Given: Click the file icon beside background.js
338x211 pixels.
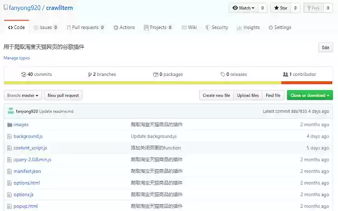Looking at the screenshot, I should click(10, 136).
